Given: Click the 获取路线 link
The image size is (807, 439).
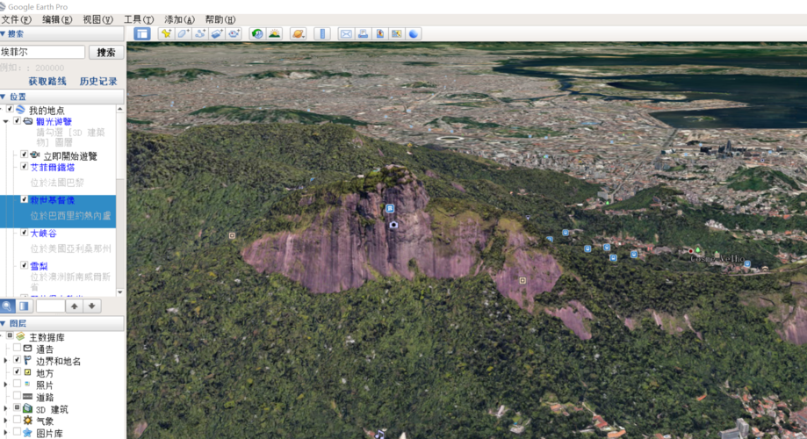Looking at the screenshot, I should click(x=47, y=82).
